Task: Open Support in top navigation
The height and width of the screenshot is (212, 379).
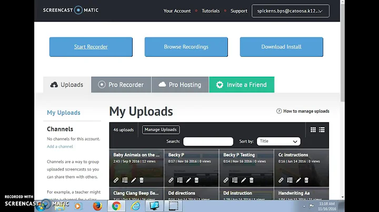Action: pos(239,11)
